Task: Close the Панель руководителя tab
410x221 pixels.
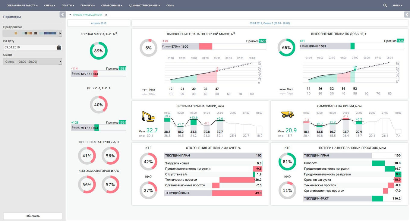Action: coord(106,15)
